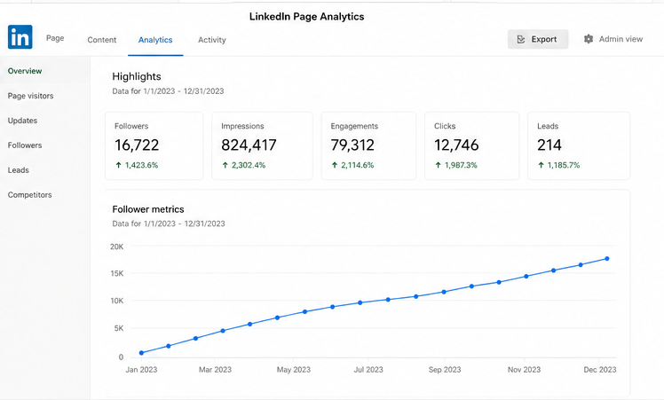Click the 5K y-axis label

coord(119,328)
